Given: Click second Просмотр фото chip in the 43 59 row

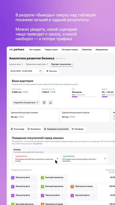Looking at the screenshot, I should click(x=54, y=196).
